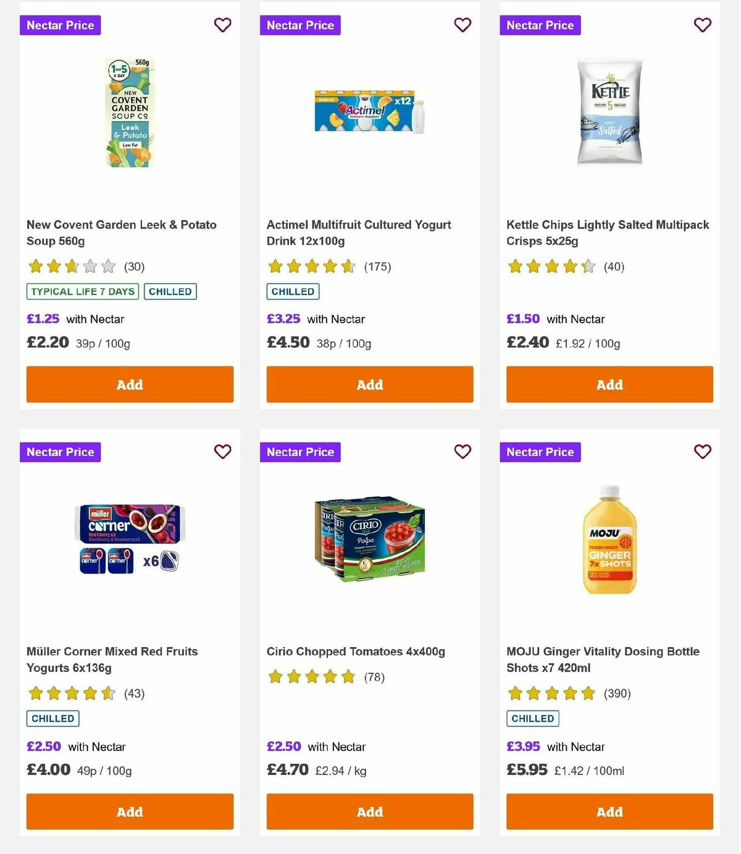The image size is (741, 854).
Task: Toggle the heart on the Cirio tomatoes
Action: pyautogui.click(x=463, y=452)
